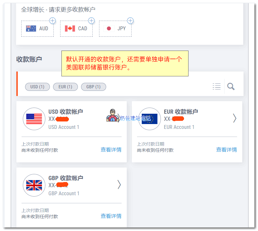
Task: Click the Canadian flag next to CAD
Action: point(69,28)
